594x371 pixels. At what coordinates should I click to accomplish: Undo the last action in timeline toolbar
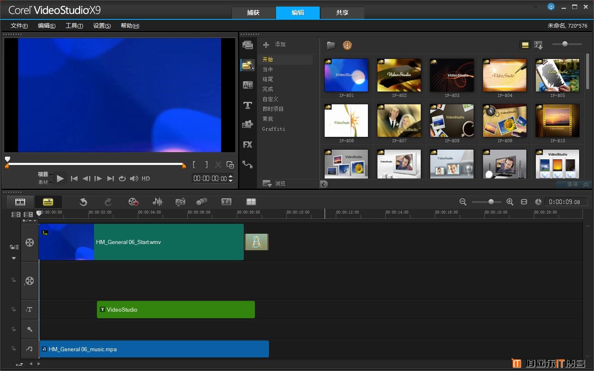pos(83,202)
